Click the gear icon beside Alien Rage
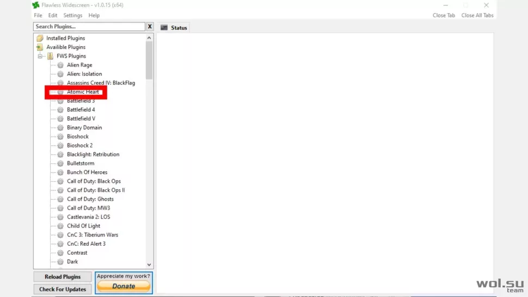The width and height of the screenshot is (528, 297). pyautogui.click(x=60, y=65)
